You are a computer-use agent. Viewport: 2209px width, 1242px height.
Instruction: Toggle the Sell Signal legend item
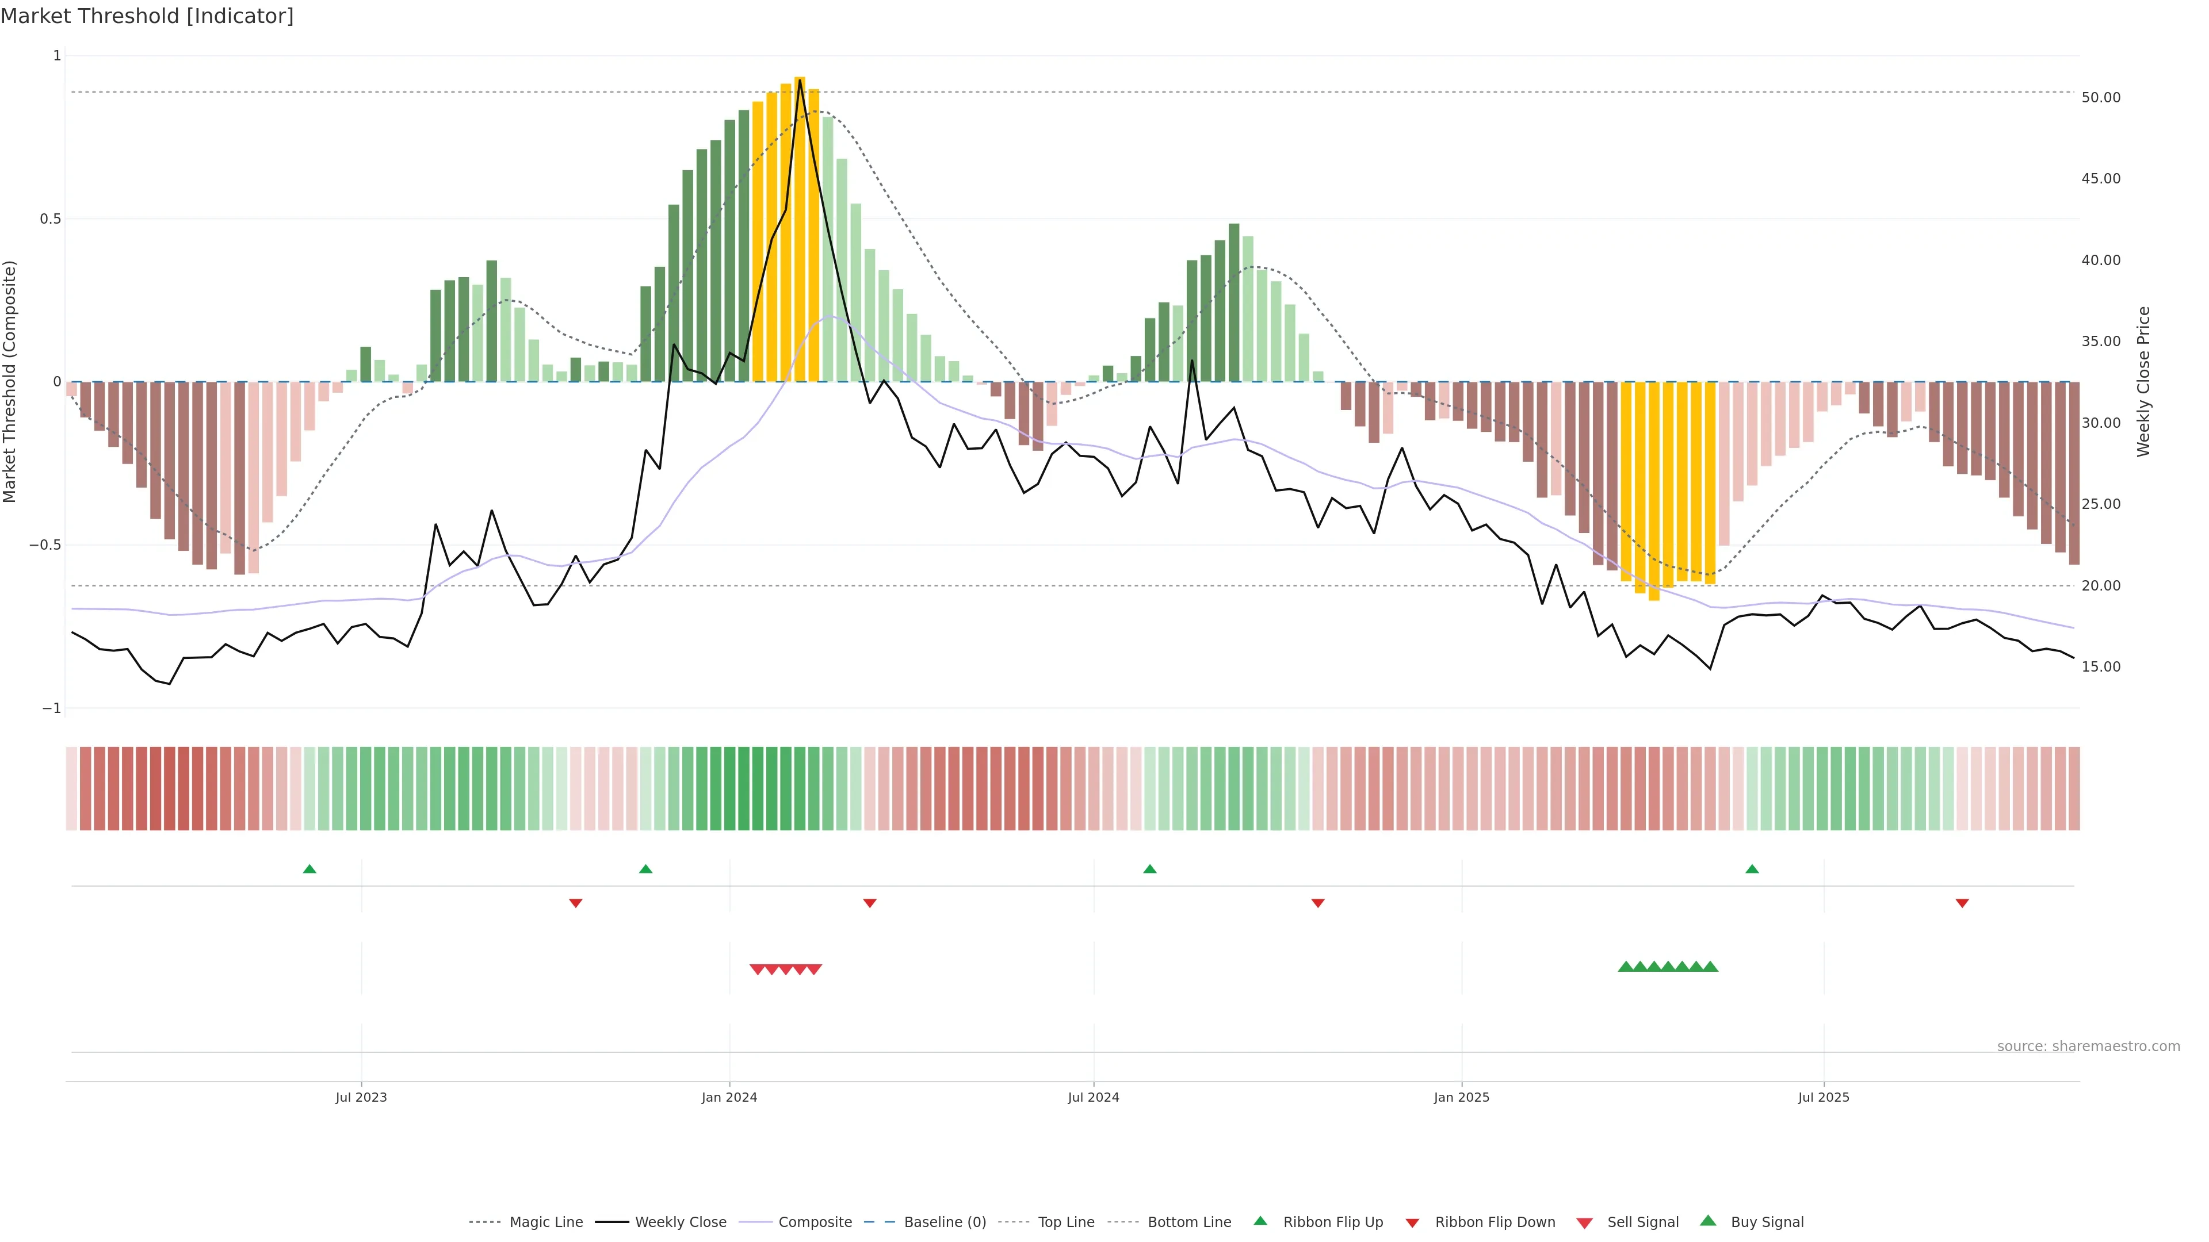[x=1642, y=1222]
